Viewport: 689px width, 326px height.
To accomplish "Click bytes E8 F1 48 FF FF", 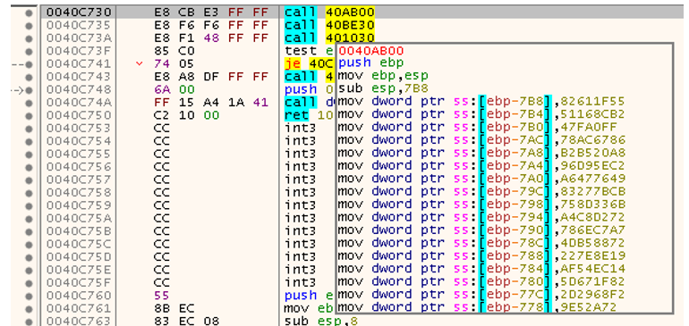I will [x=211, y=38].
